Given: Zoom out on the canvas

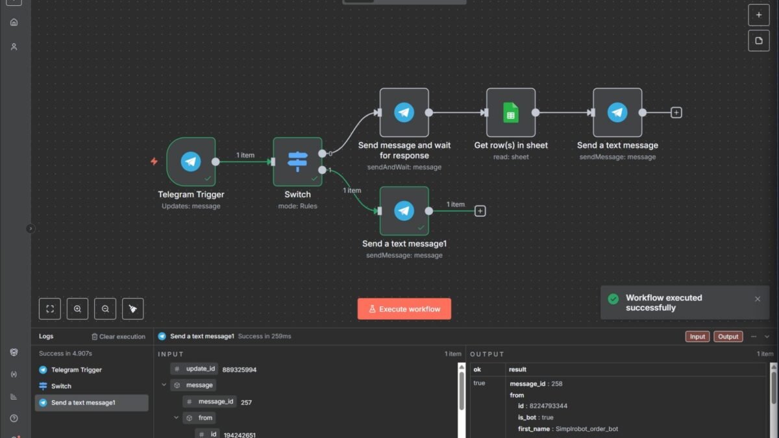Looking at the screenshot, I should (x=105, y=309).
